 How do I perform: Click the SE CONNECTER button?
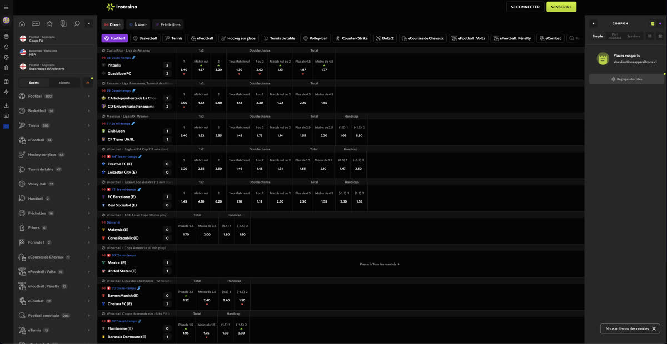[x=525, y=7]
